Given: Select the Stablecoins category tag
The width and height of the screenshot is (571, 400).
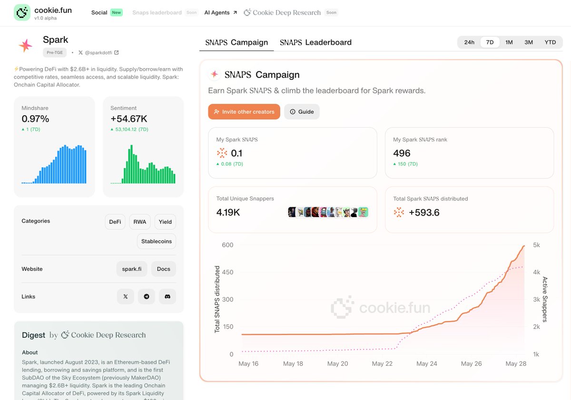Looking at the screenshot, I should [157, 241].
